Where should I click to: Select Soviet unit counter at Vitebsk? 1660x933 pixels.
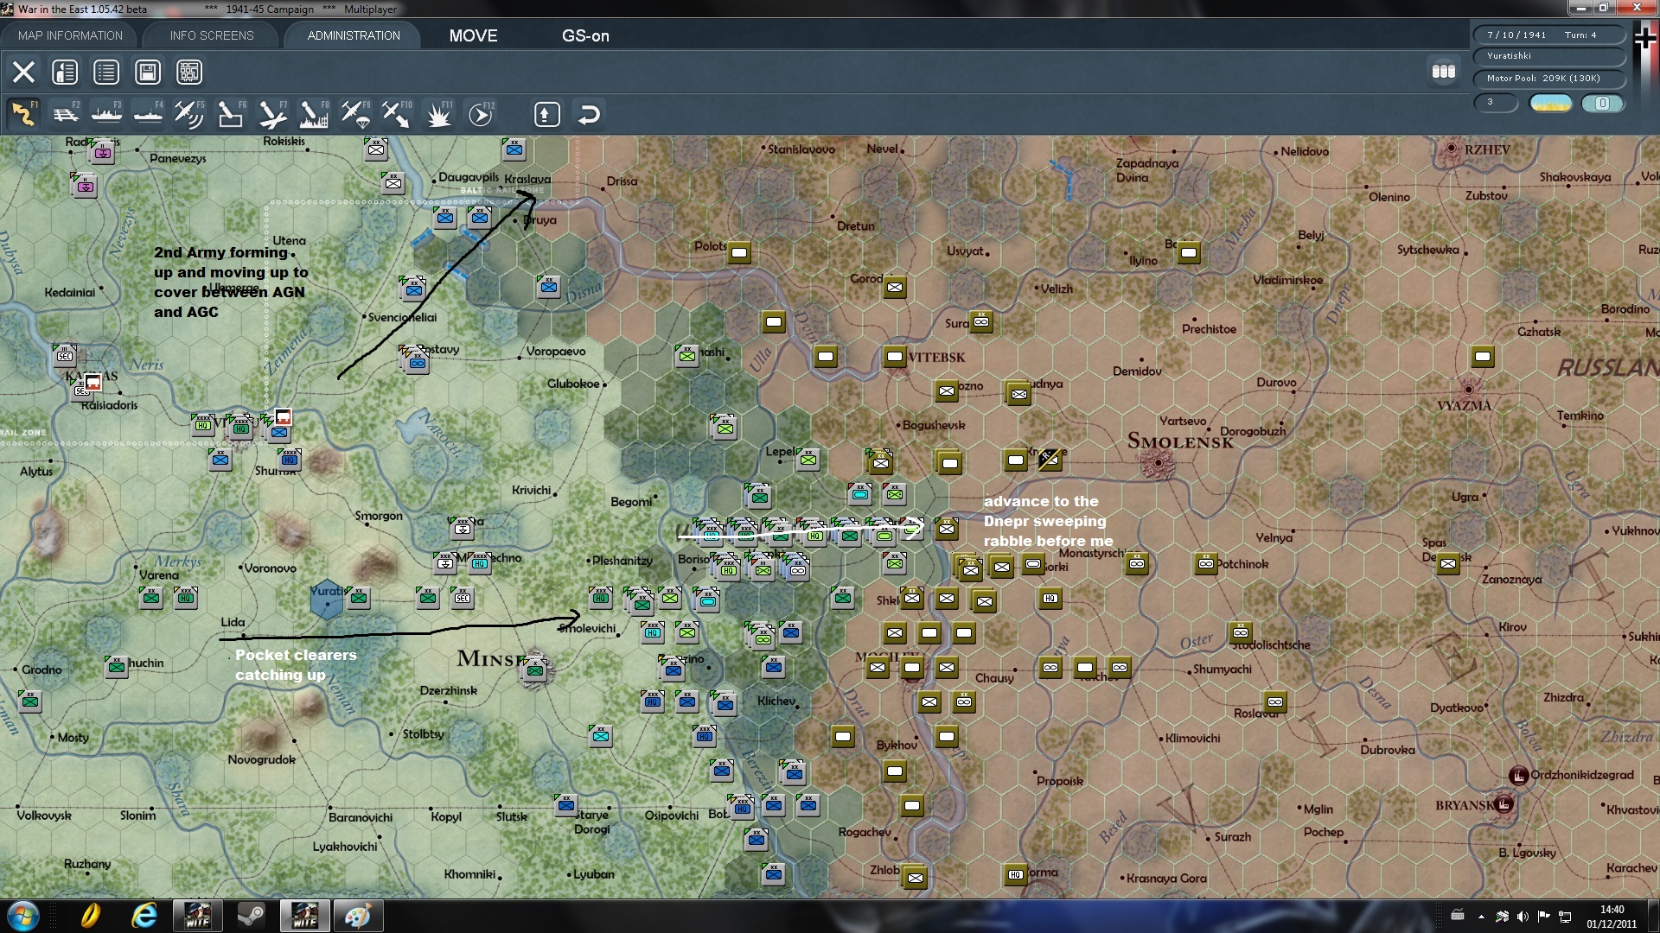click(x=895, y=356)
